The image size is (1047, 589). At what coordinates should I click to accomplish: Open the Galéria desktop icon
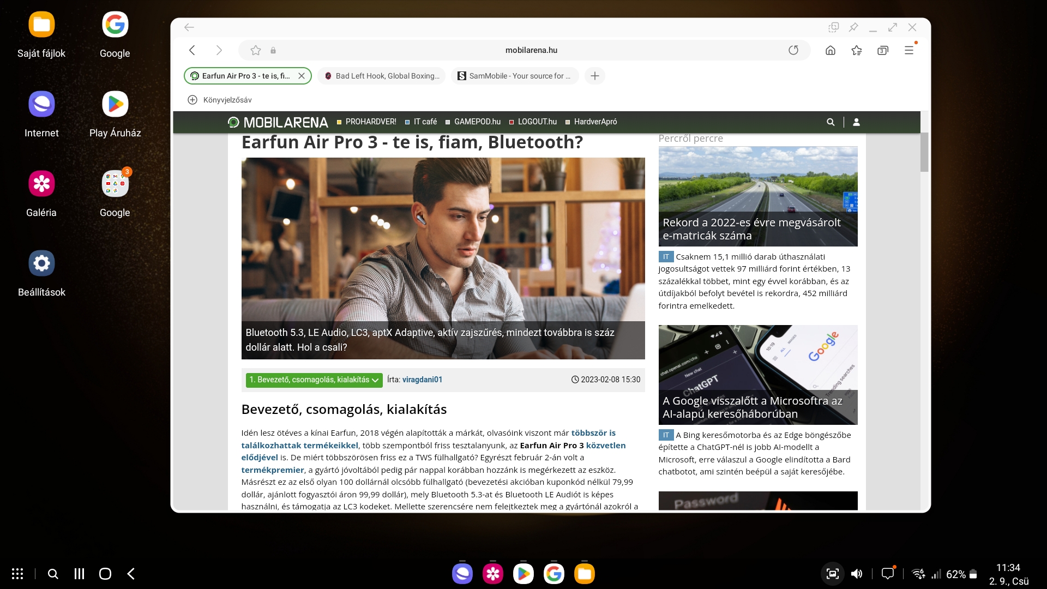41,194
